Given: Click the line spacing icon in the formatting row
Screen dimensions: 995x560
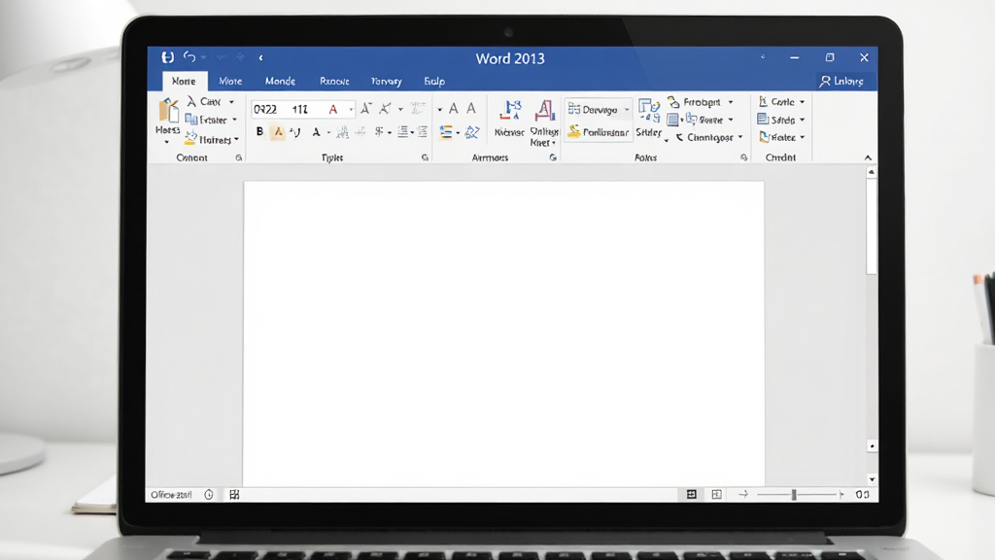Looking at the screenshot, I should [x=402, y=132].
